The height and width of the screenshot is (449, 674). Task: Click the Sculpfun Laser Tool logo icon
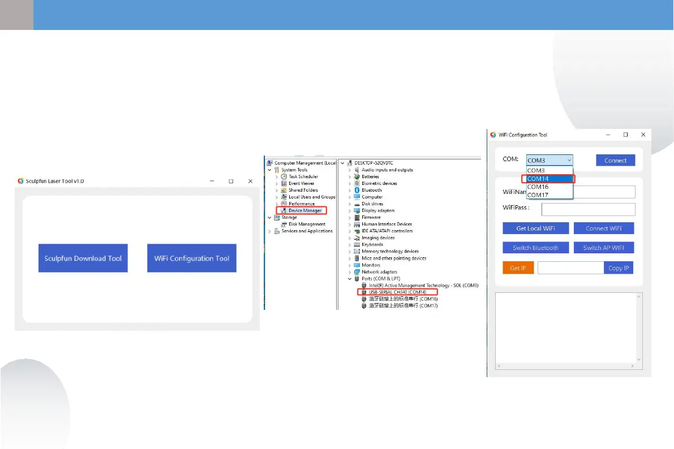pos(20,181)
